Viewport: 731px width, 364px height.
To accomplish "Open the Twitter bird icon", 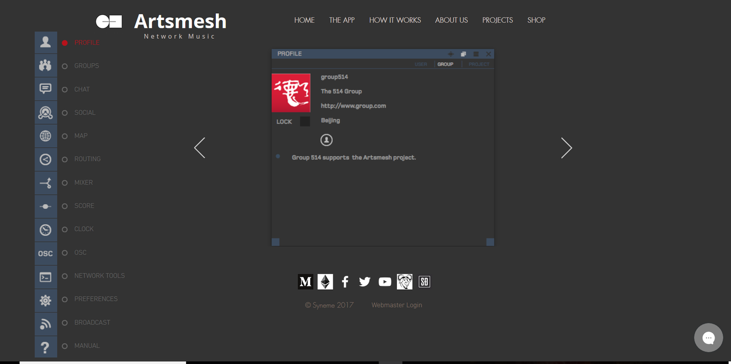I will [x=365, y=281].
